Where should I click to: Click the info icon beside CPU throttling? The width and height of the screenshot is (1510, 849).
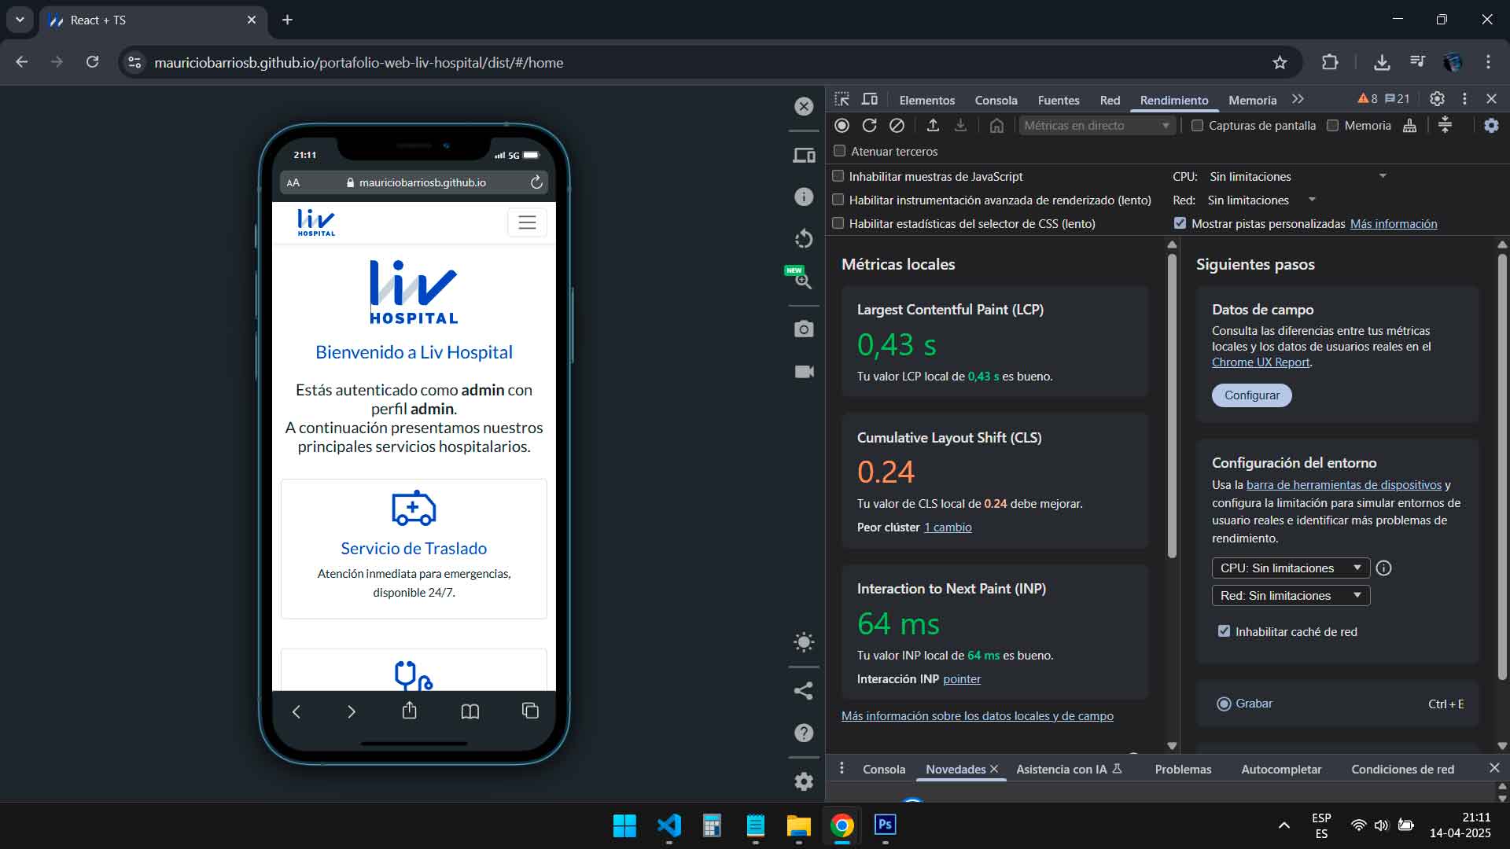click(x=1383, y=568)
